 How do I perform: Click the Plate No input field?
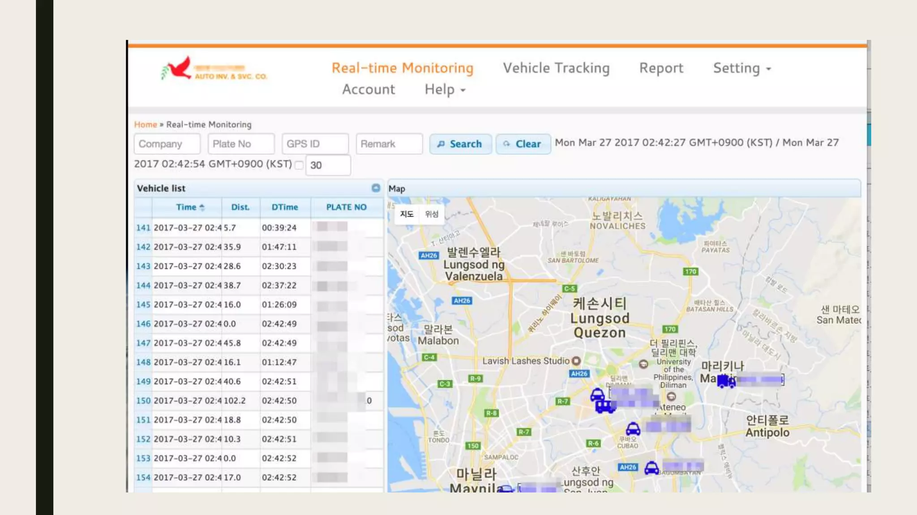pyautogui.click(x=241, y=144)
